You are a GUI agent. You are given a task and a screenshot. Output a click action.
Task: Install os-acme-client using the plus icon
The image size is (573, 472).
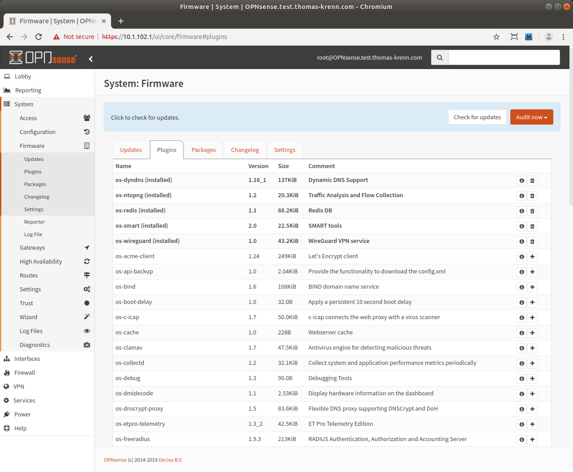pos(532,257)
